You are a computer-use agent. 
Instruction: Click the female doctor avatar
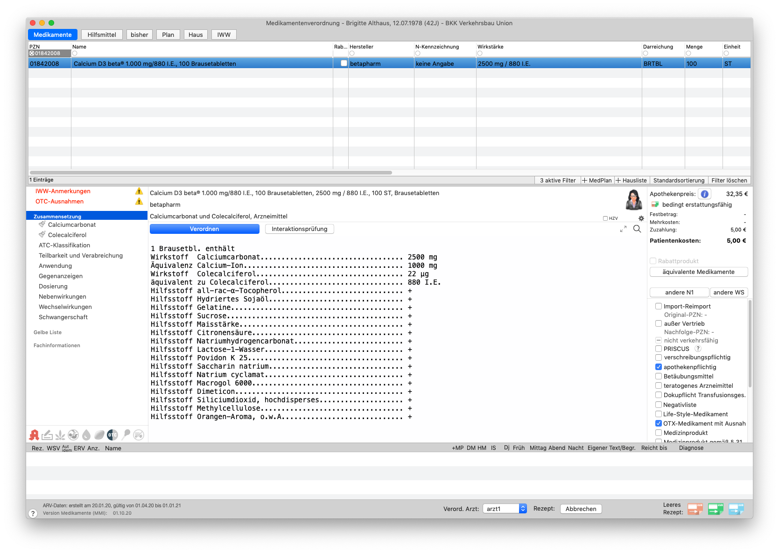(634, 200)
